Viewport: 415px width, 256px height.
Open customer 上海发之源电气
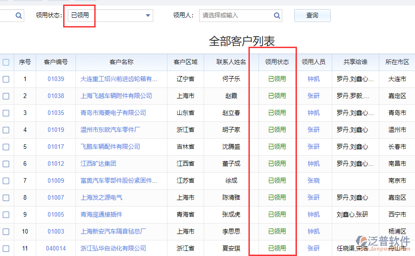pyautogui.click(x=102, y=198)
